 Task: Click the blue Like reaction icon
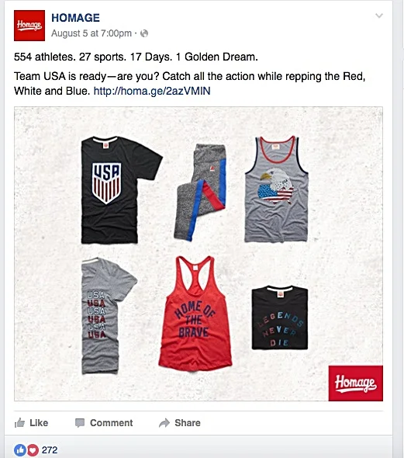click(x=20, y=450)
